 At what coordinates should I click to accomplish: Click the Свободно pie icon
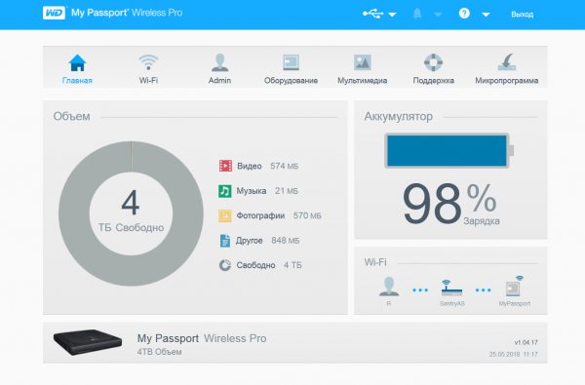[225, 265]
